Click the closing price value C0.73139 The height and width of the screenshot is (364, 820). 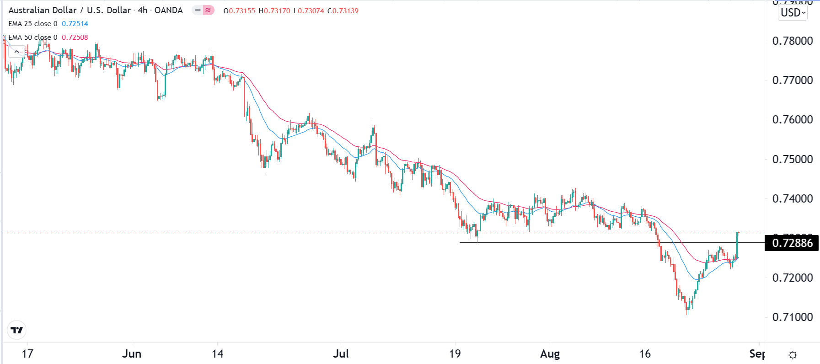(x=343, y=11)
